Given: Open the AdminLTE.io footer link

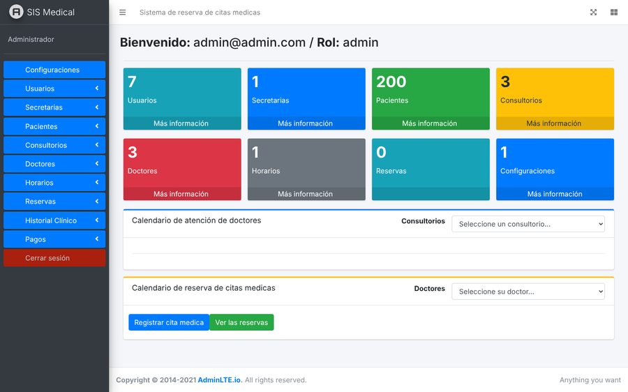Looking at the screenshot, I should click(220, 380).
